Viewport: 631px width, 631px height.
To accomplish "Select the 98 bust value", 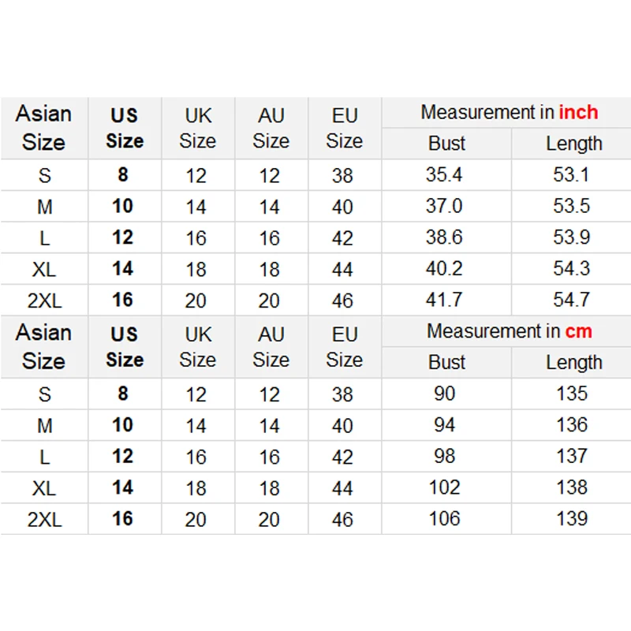I will (x=445, y=456).
